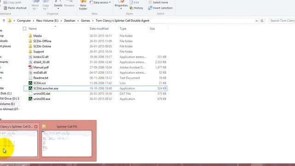Switch to Clancy's Splinter Cell D... thumbnail

coord(19,143)
